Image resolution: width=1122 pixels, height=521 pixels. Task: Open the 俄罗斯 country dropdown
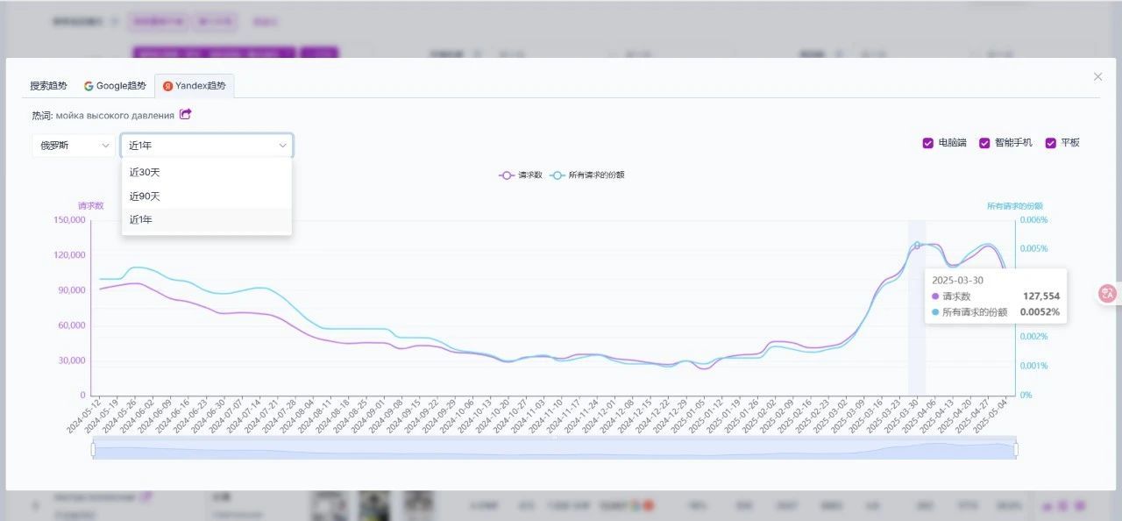click(x=74, y=146)
